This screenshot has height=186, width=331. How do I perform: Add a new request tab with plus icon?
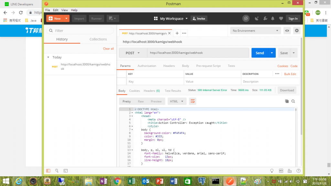point(177,33)
